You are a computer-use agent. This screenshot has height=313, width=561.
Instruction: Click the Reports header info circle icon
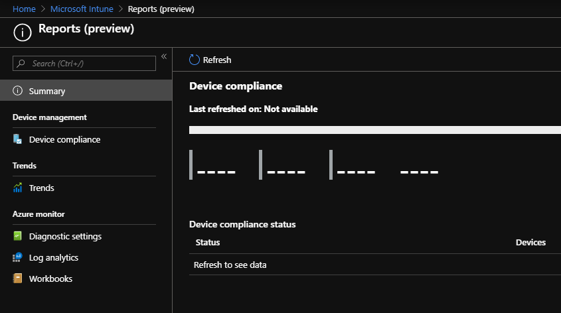(x=23, y=31)
